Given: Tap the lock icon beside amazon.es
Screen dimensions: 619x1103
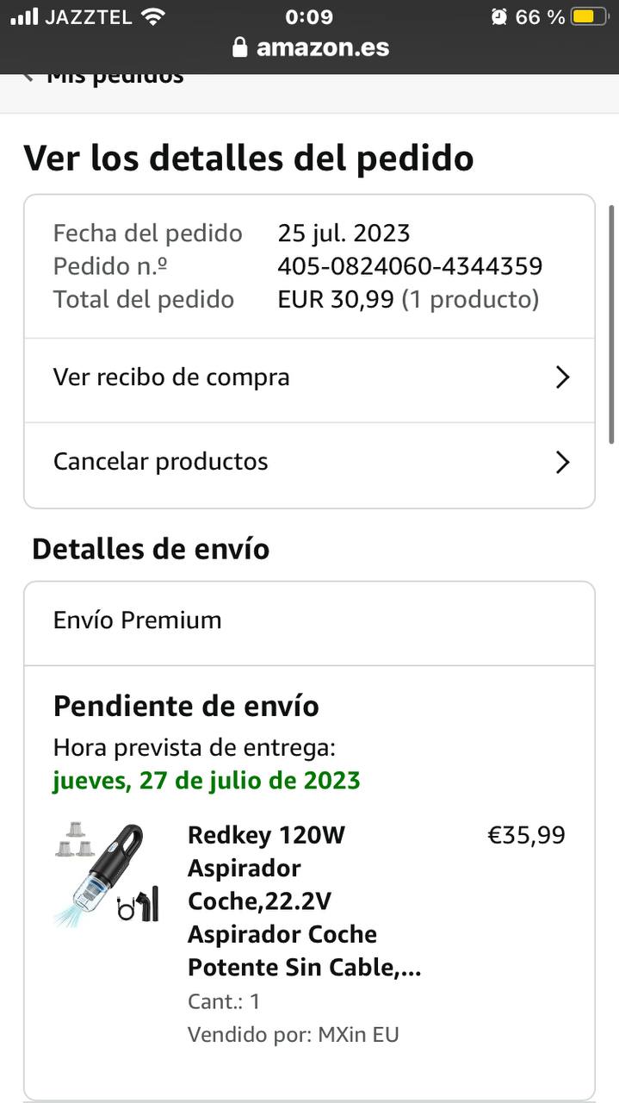Looking at the screenshot, I should coord(240,47).
